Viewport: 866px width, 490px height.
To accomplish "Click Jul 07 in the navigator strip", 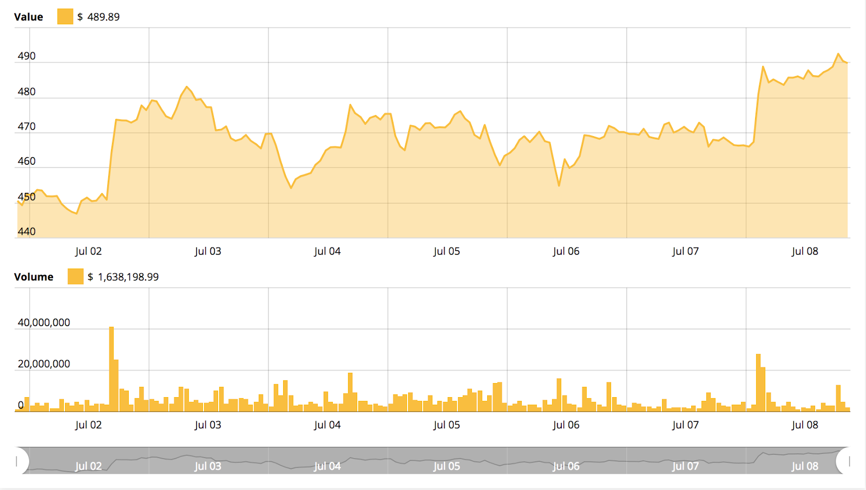I will [685, 465].
